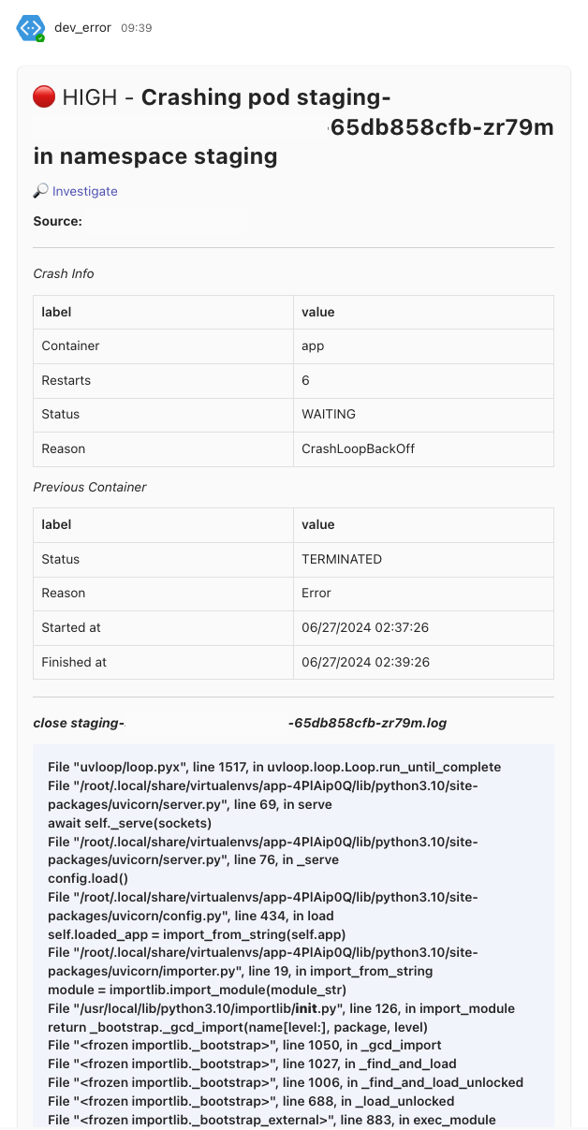Click the WAITING status value cell

(x=328, y=414)
